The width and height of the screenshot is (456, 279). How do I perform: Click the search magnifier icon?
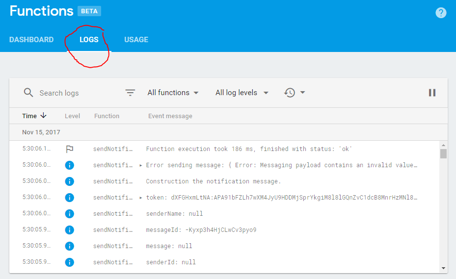tap(28, 93)
